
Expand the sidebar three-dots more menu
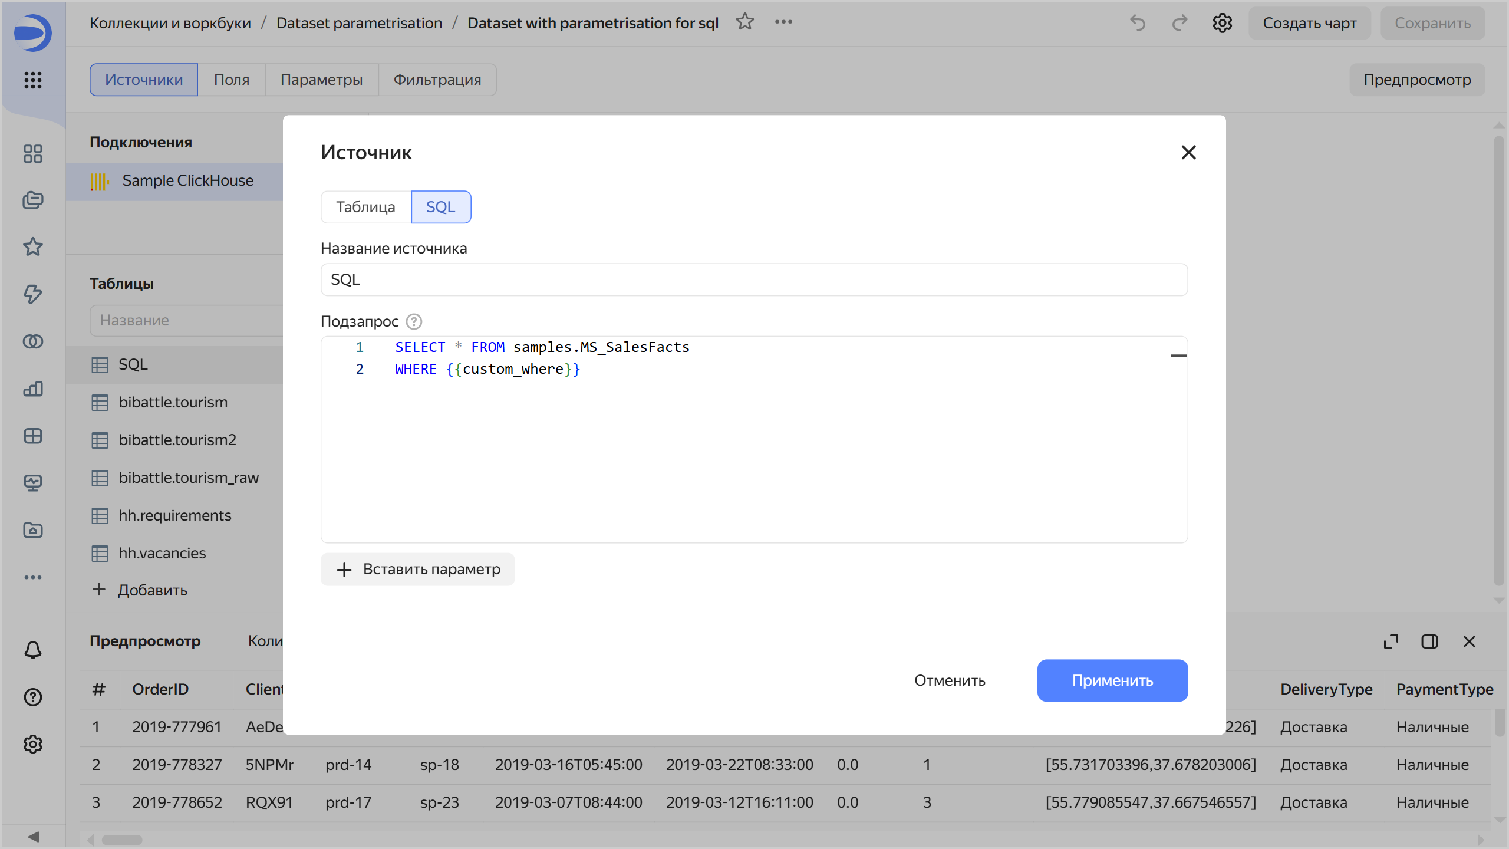coord(33,577)
